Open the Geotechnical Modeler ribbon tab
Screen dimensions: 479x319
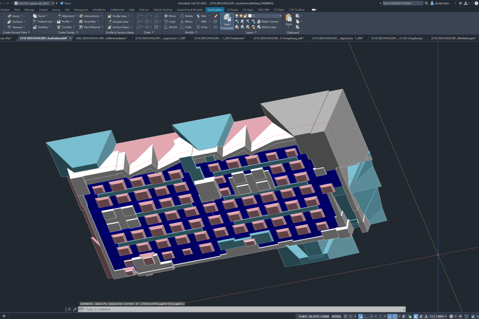click(x=190, y=10)
